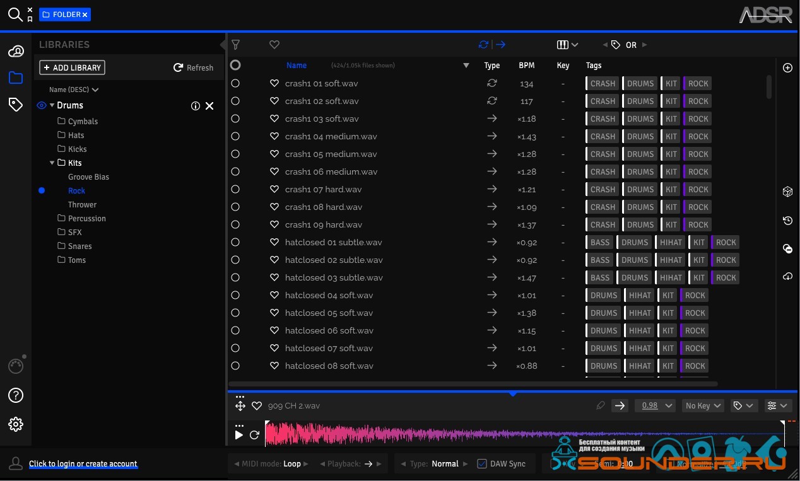Click the vertical scrollbar of the file list
Viewport: 800px width, 481px height.
click(769, 87)
